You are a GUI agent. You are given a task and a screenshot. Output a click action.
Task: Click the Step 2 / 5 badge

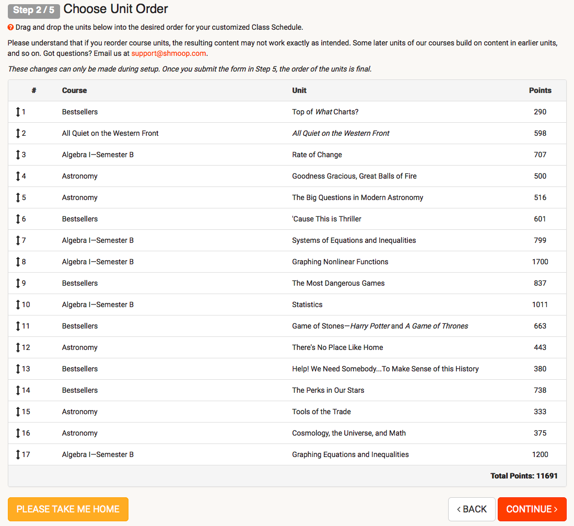point(33,10)
